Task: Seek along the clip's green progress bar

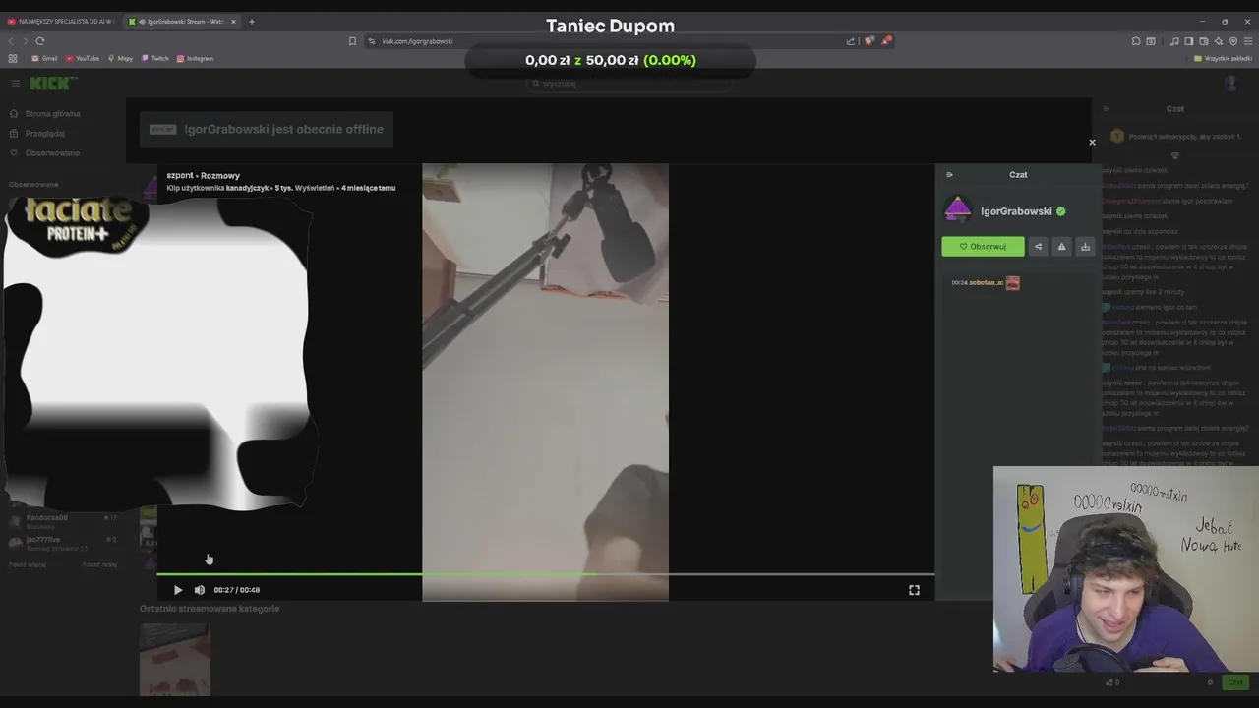Action: pyautogui.click(x=545, y=573)
